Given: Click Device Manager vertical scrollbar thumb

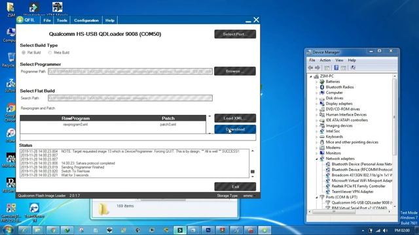Looking at the screenshot, I should (394, 117).
